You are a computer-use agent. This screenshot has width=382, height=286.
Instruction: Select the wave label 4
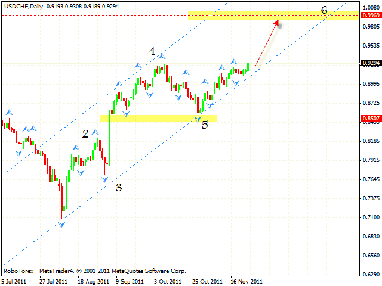pos(152,52)
